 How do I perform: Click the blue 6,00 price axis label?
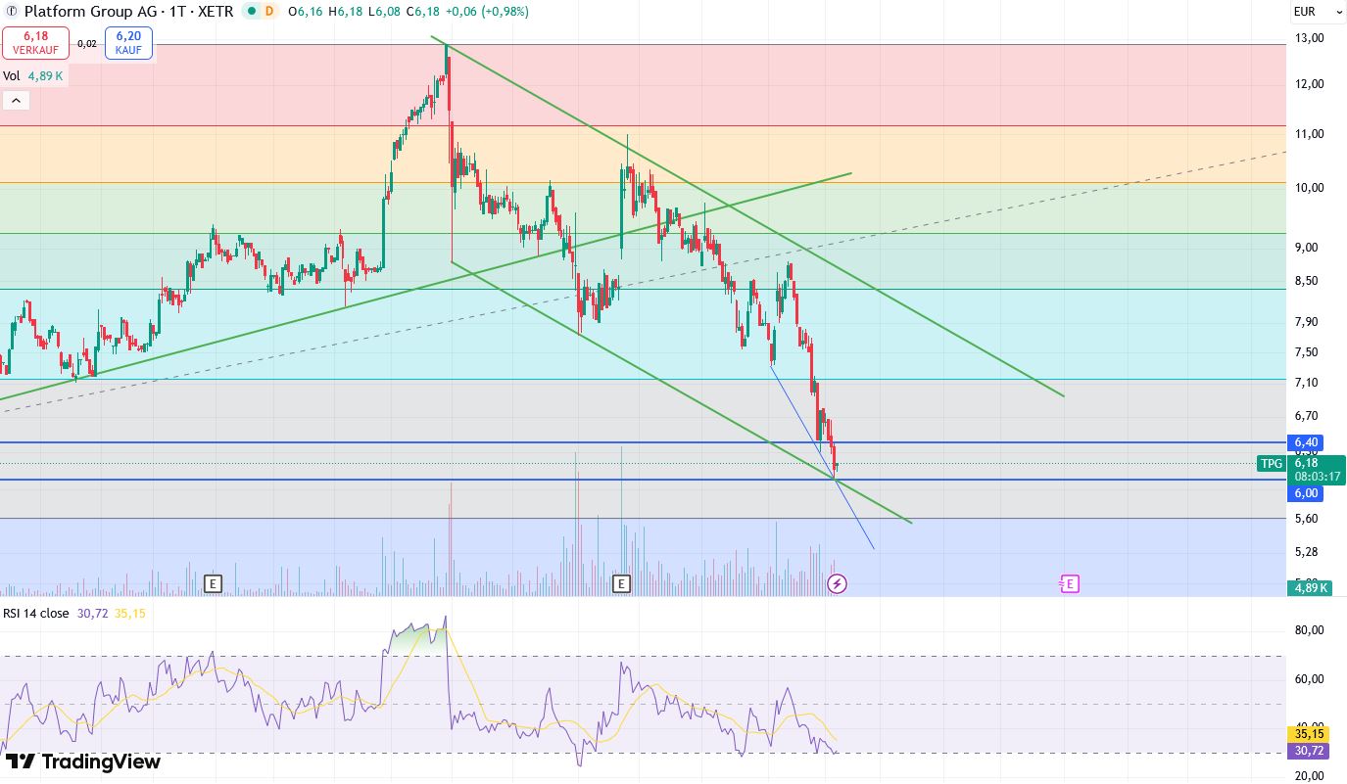(x=1307, y=493)
